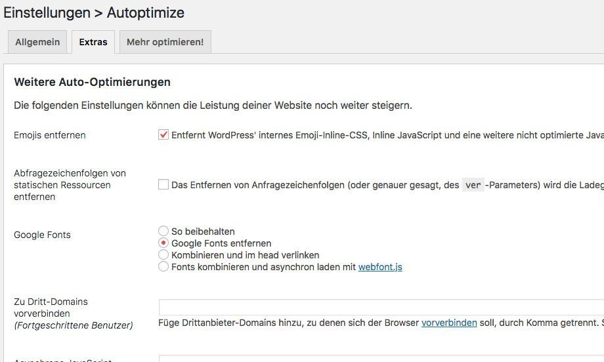The width and height of the screenshot is (604, 362).
Task: Click the Fortgeschrittene Benutzer italic label
Action: point(73,325)
